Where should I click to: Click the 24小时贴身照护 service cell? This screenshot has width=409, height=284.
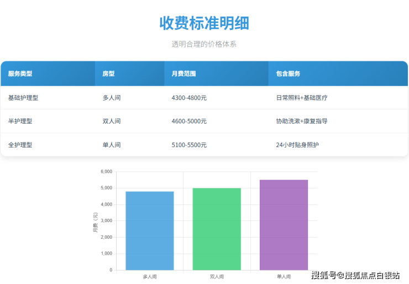point(297,145)
